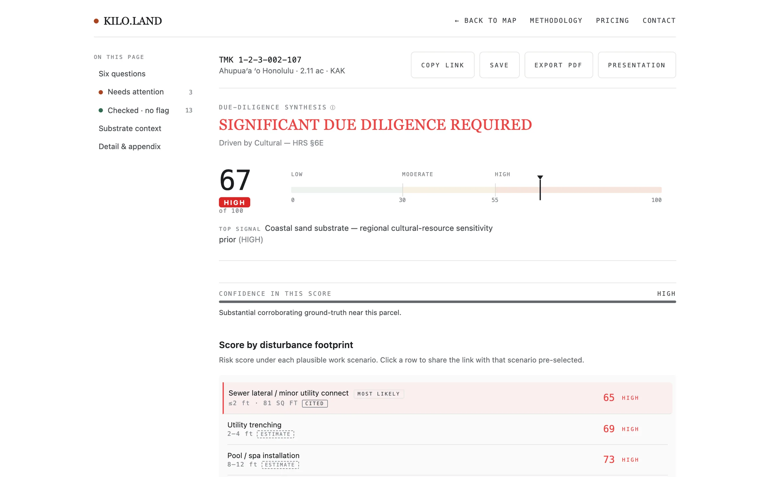Viewport: 770px width, 477px height.
Task: Click the red HIGH score badge
Action: pos(234,202)
